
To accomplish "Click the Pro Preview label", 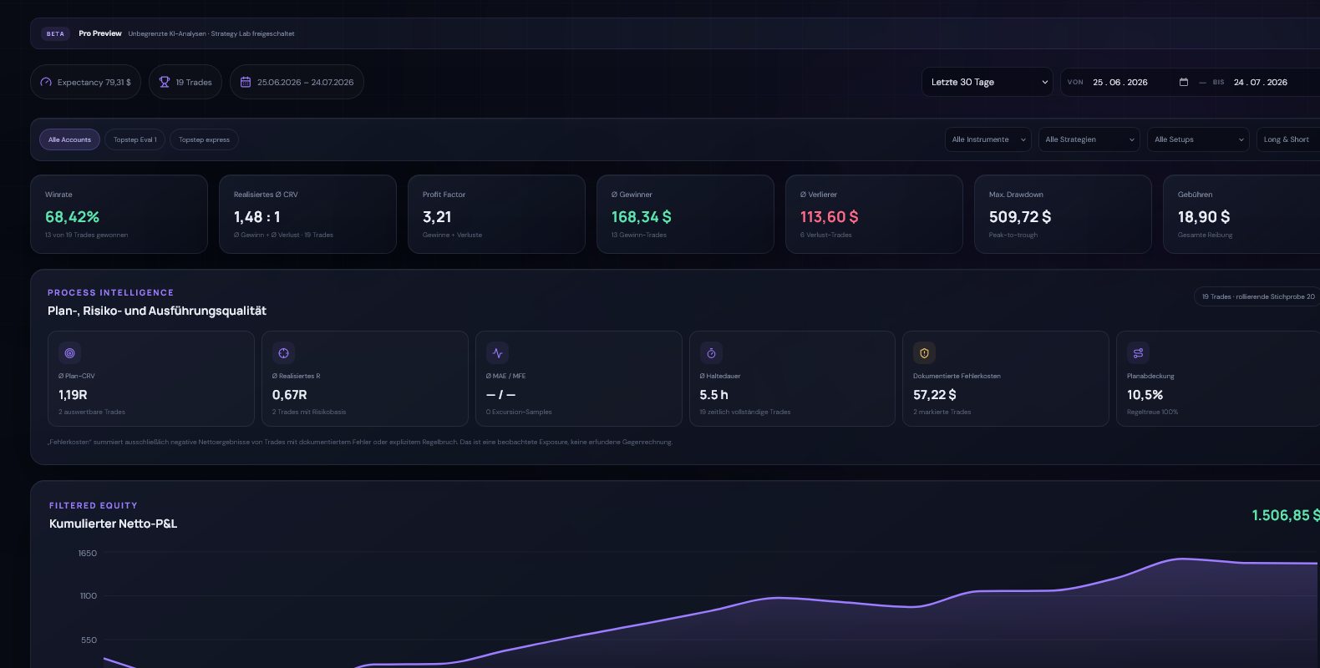I will [x=100, y=33].
